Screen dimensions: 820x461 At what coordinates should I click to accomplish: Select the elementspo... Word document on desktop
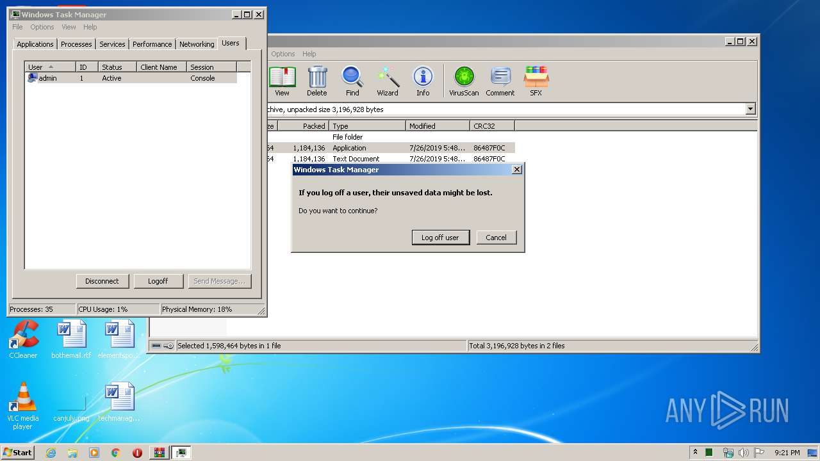coord(119,340)
